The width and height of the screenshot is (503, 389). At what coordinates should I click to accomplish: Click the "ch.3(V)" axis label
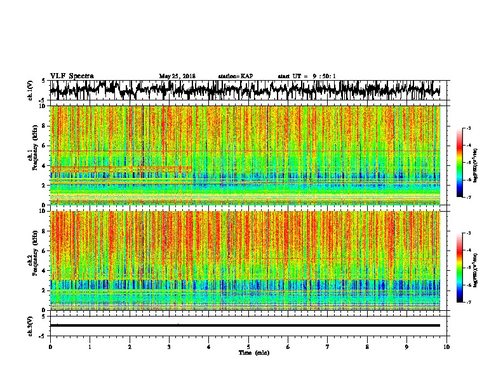coord(30,326)
